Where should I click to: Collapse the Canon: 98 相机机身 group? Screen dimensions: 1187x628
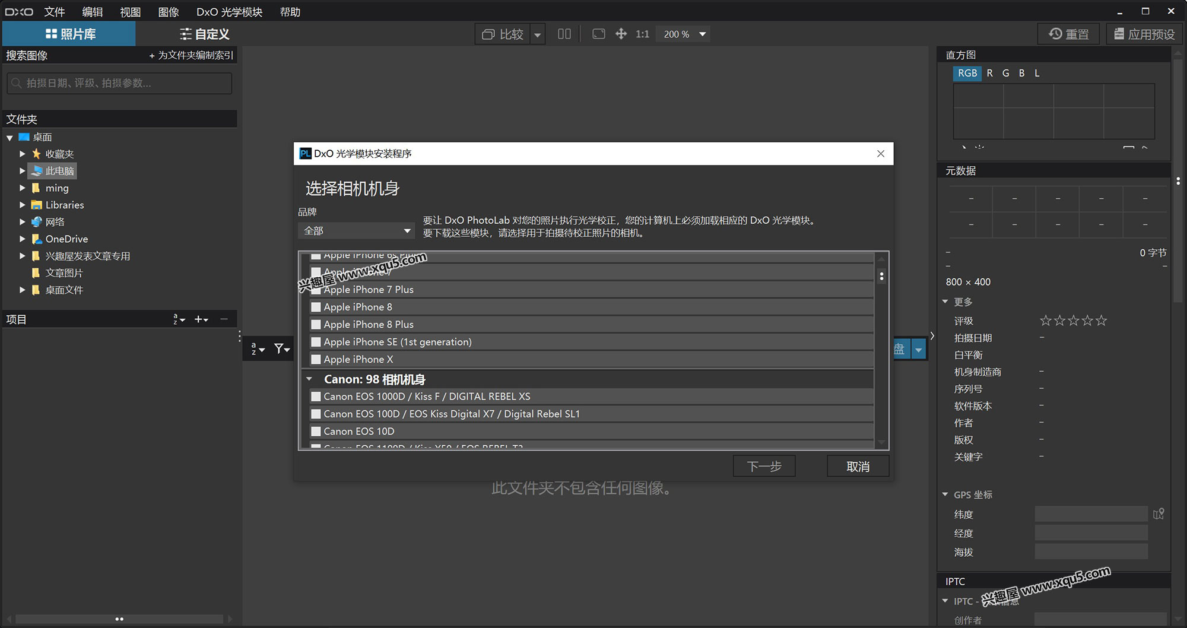pos(309,379)
